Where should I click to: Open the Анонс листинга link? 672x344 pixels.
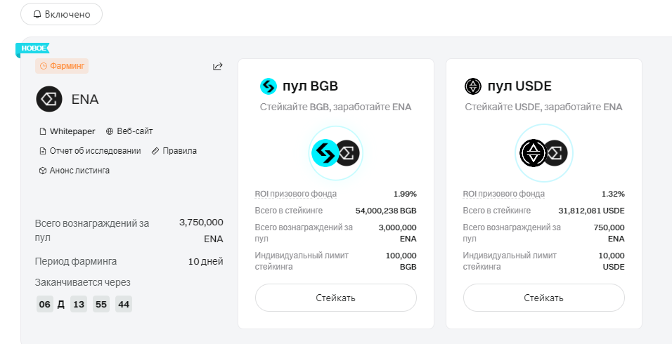pos(75,171)
